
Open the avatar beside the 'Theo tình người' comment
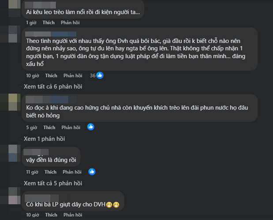pyautogui.click(x=15, y=34)
